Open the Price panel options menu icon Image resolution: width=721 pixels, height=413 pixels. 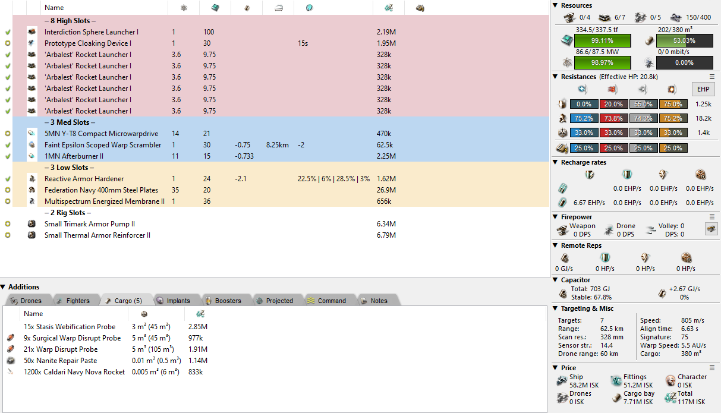(x=712, y=368)
